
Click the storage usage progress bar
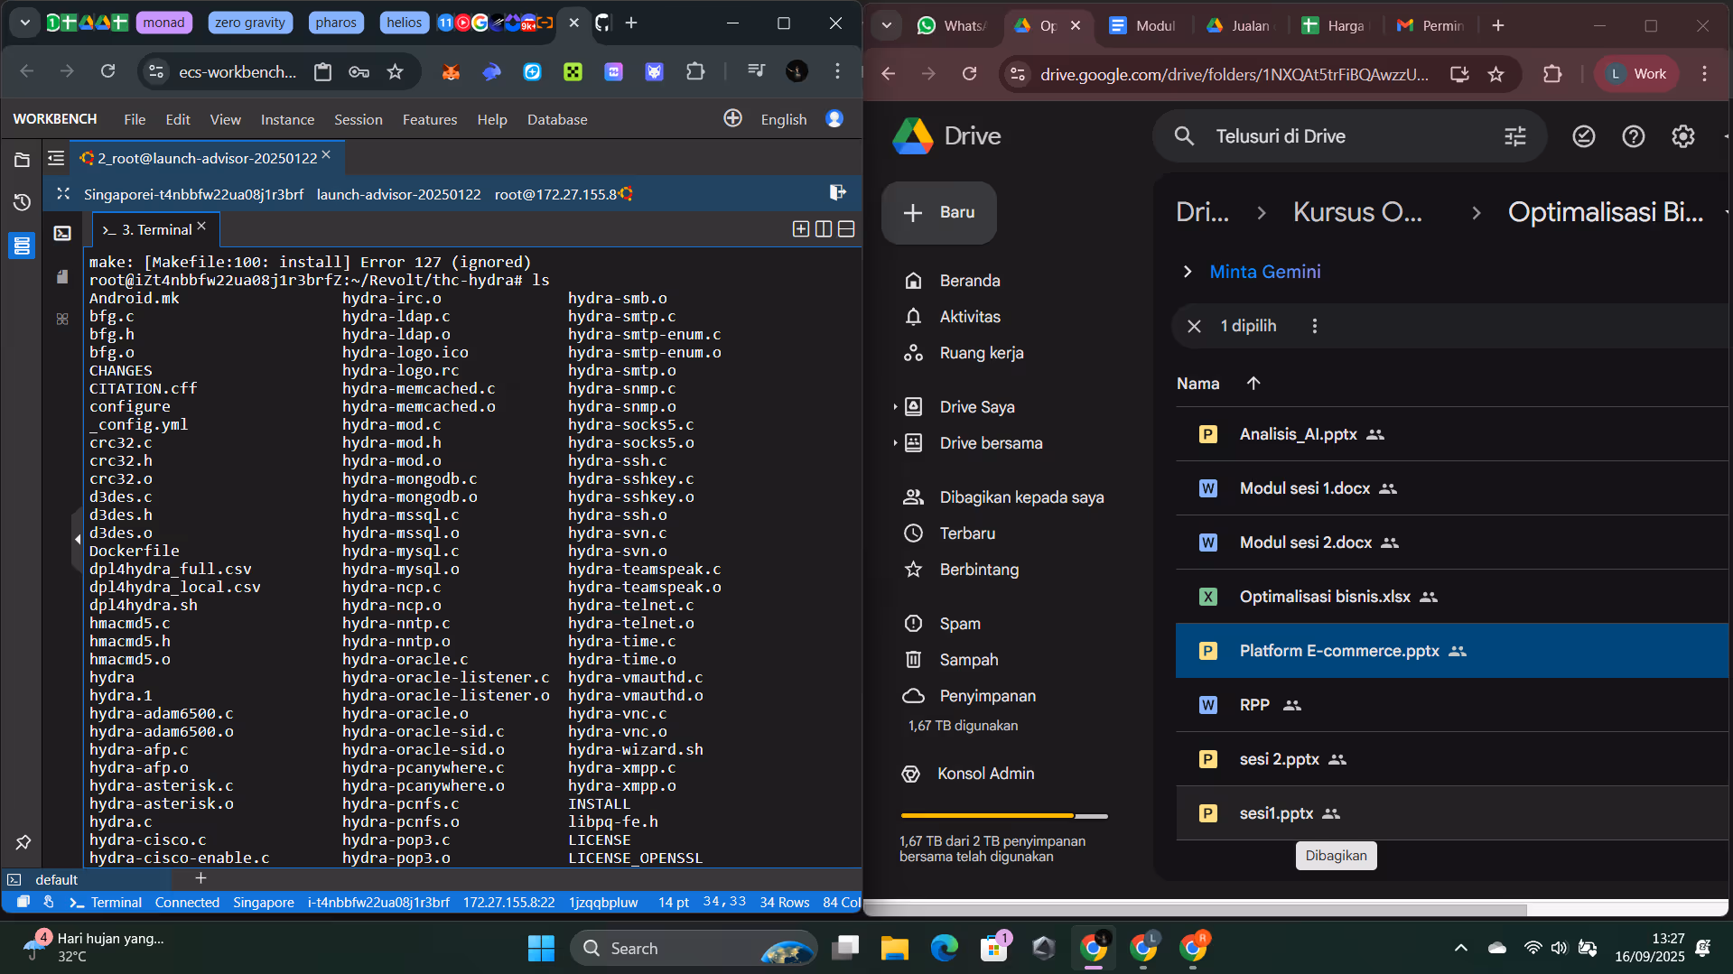pyautogui.click(x=1004, y=816)
